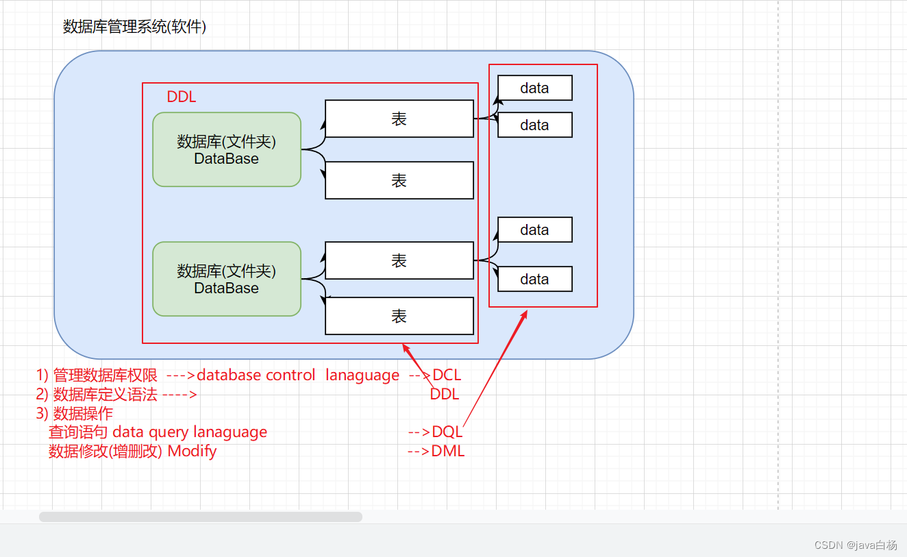Viewport: 907px width, 557px height.
Task: Select the upper green 数据库(文件夹) DataBase box
Action: (227, 149)
